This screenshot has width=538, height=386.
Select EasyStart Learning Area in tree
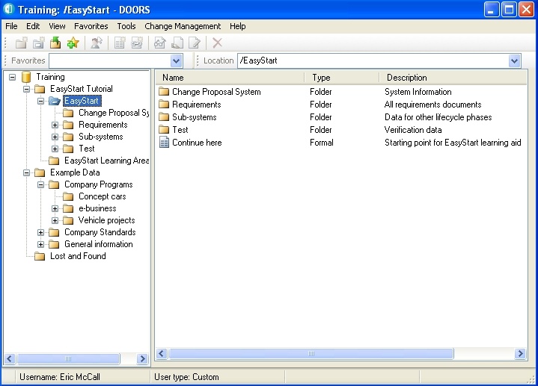106,161
